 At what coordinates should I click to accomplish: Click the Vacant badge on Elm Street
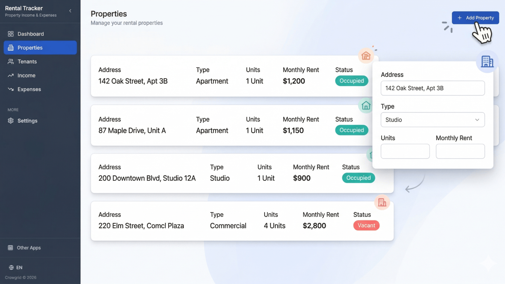click(366, 225)
